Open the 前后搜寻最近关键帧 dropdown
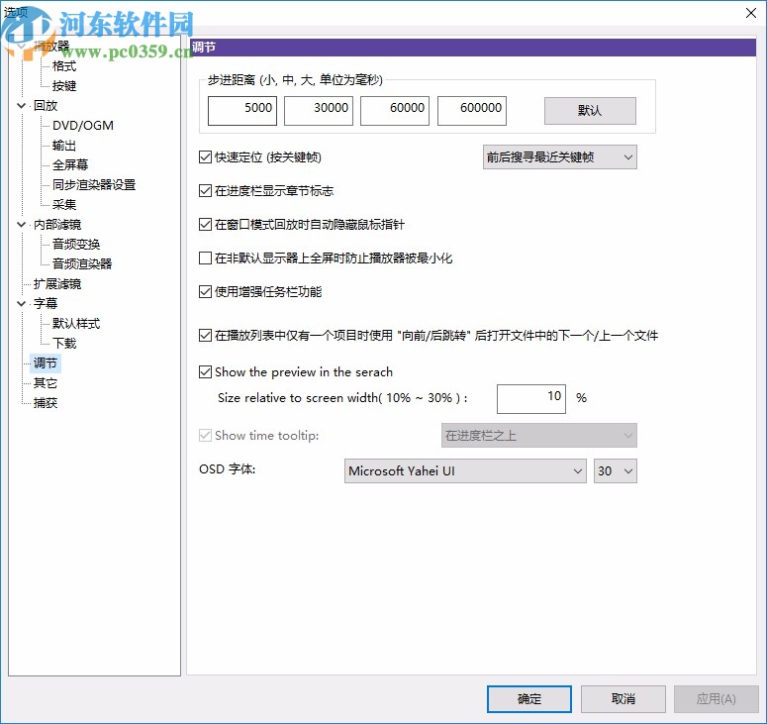767x724 pixels. [x=559, y=157]
